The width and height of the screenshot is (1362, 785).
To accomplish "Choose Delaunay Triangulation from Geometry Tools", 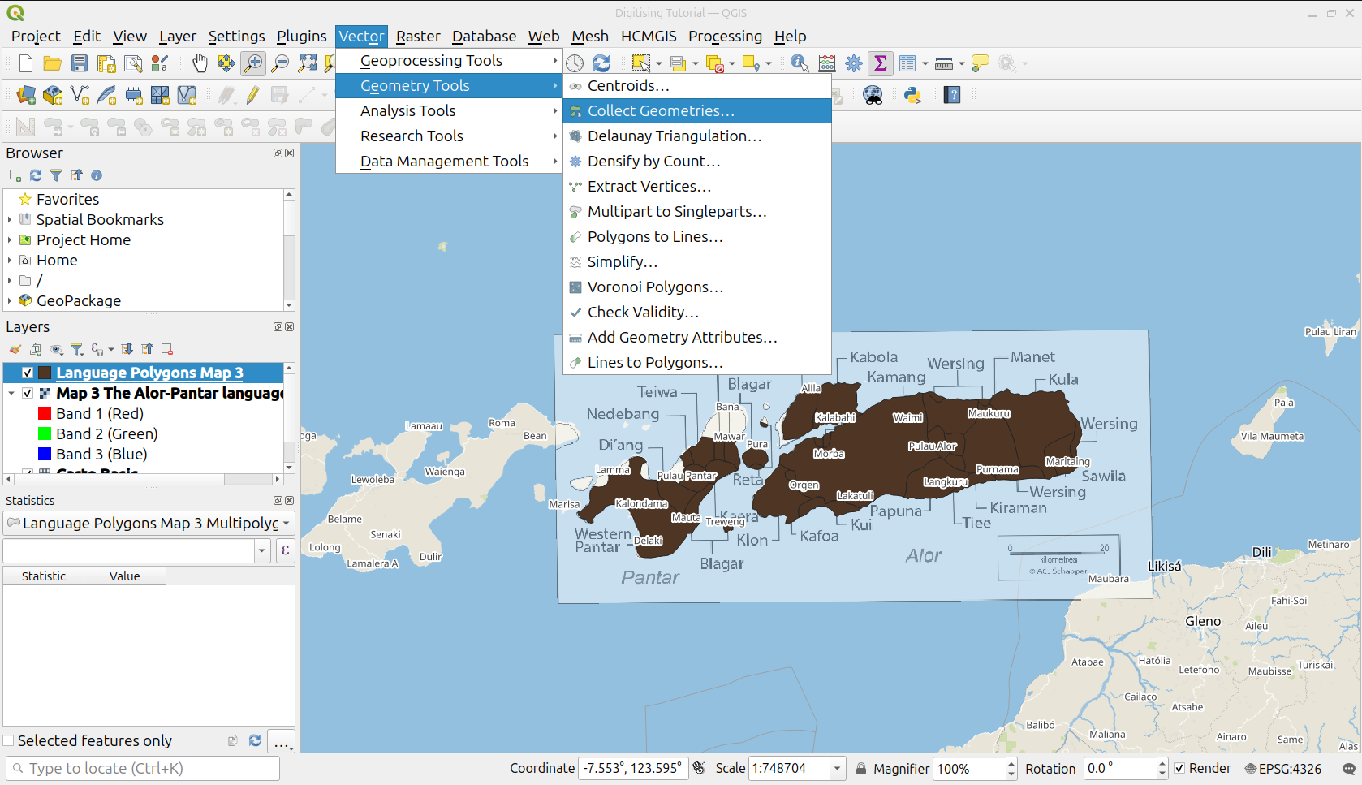I will pos(674,136).
